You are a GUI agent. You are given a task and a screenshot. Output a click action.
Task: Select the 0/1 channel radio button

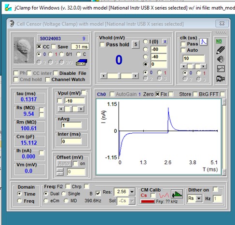click(x=62, y=54)
